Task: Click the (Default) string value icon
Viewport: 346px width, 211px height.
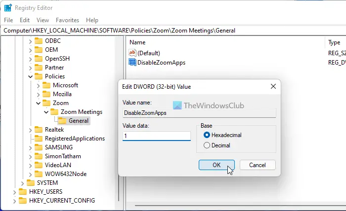Action: pyautogui.click(x=132, y=53)
